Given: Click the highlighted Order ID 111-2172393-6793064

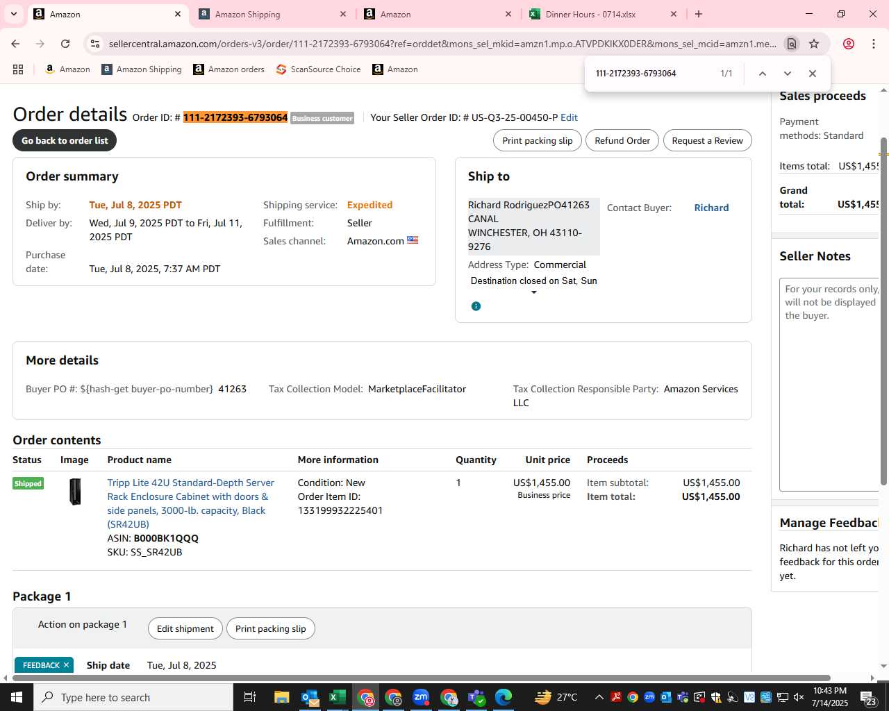Looking at the screenshot, I should click(x=235, y=117).
